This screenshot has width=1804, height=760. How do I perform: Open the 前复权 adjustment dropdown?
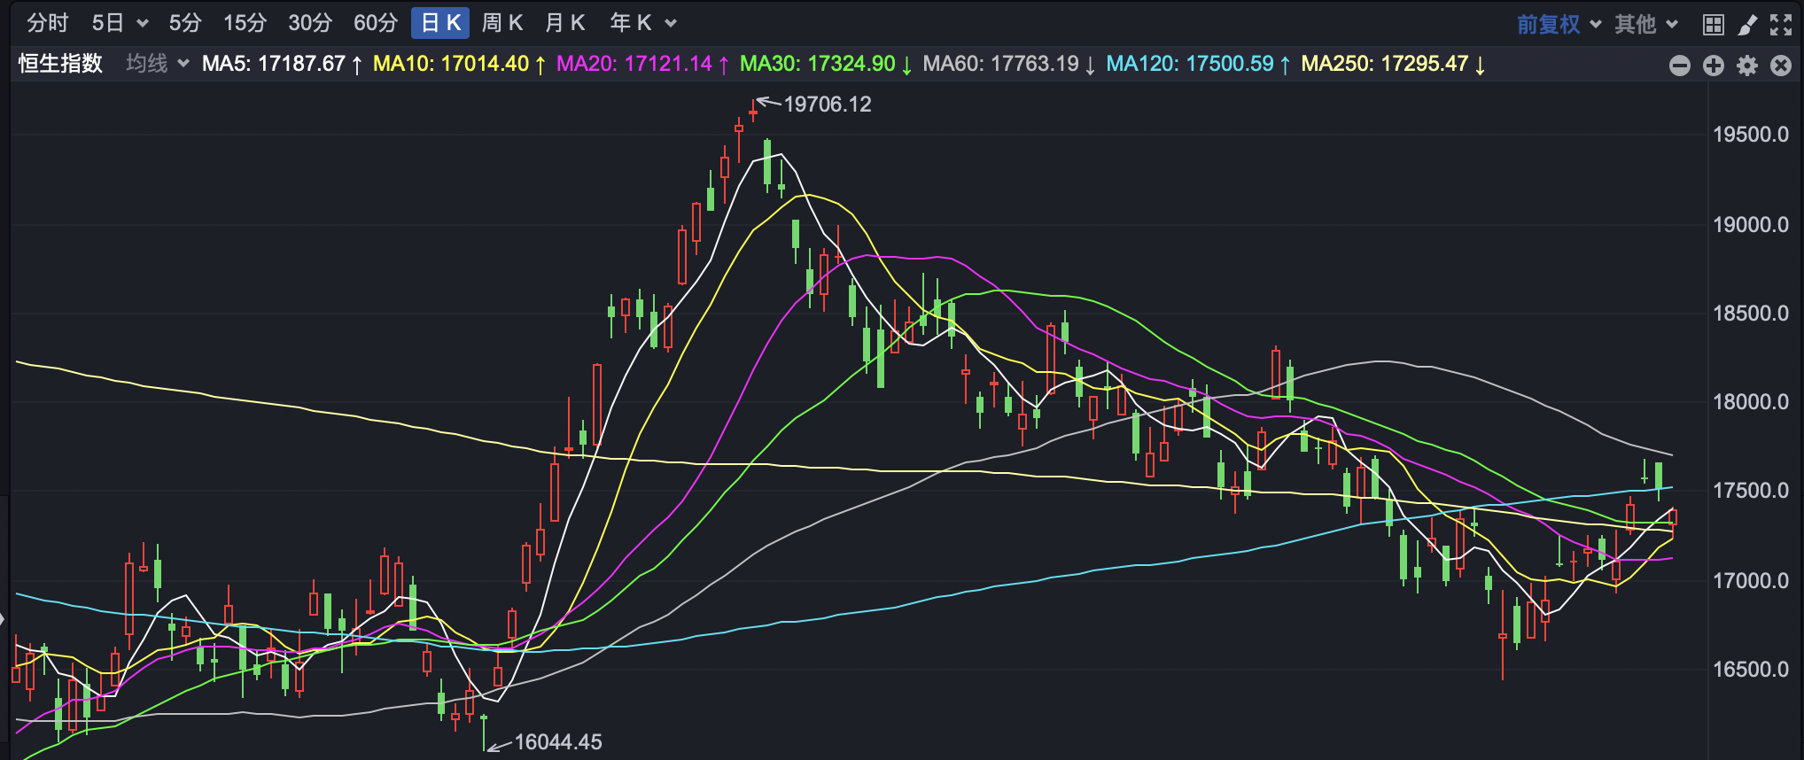click(1558, 24)
